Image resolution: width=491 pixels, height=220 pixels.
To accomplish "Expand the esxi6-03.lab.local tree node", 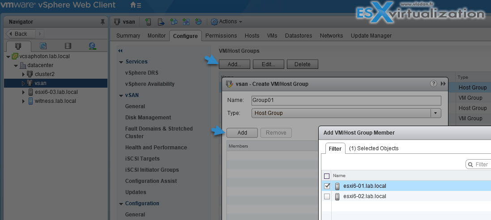I will 23,92.
